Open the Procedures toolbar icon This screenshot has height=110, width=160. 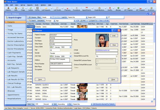pyautogui.click(x=76, y=9)
